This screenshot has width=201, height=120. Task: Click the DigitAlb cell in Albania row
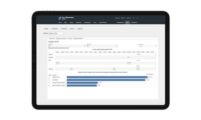click(x=138, y=54)
